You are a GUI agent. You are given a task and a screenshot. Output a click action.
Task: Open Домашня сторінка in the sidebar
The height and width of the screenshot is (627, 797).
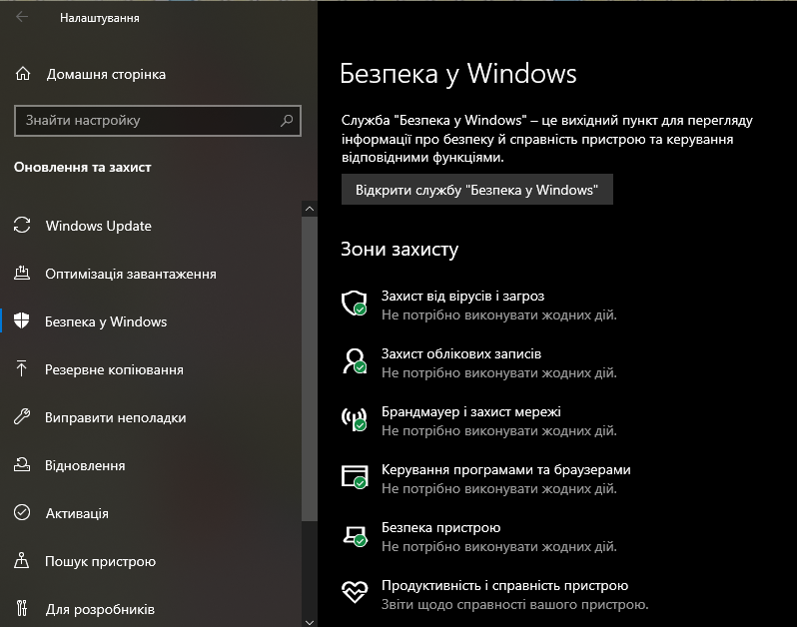tap(106, 74)
